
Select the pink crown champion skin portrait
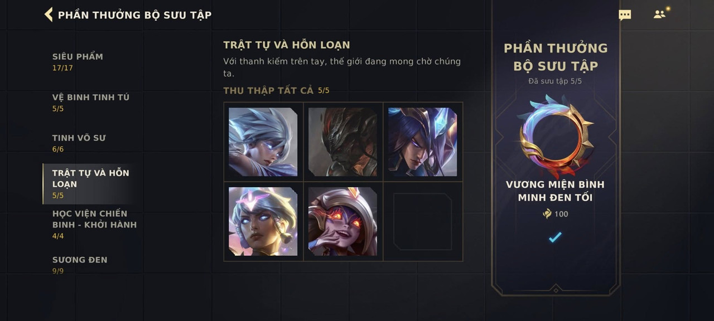[x=263, y=221]
